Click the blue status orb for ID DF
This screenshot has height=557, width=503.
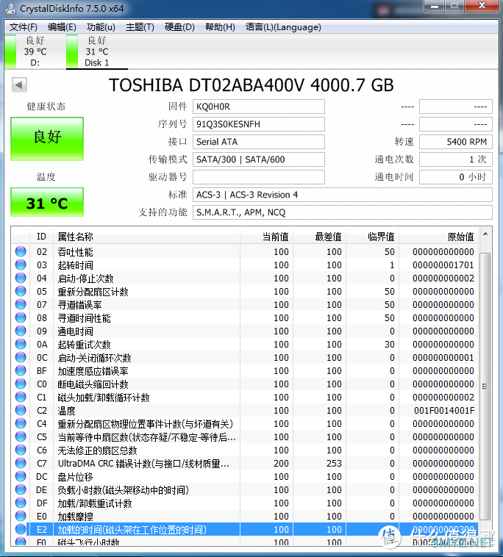point(21,503)
